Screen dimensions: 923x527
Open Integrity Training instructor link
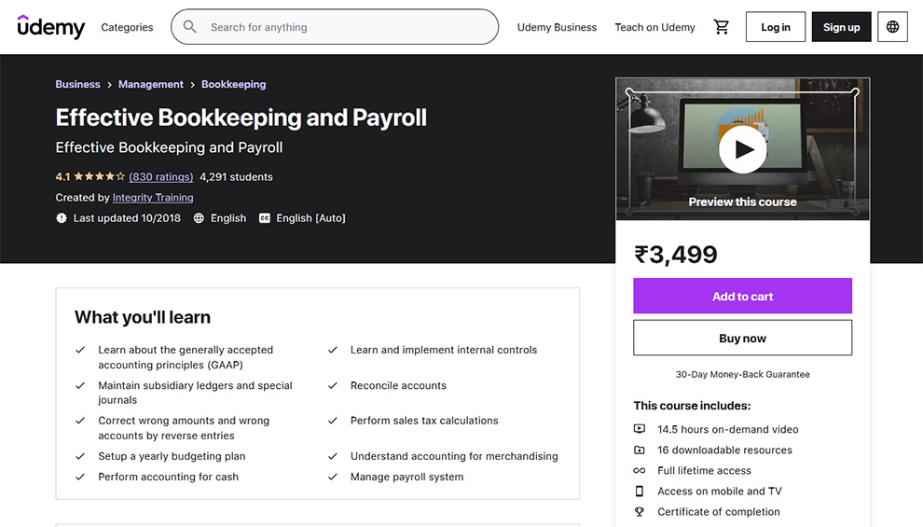click(x=153, y=197)
